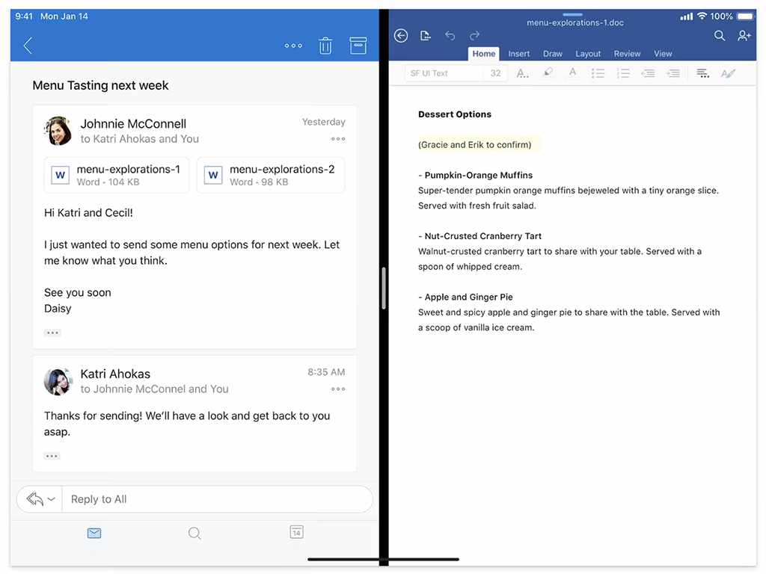The height and width of the screenshot is (574, 766).
Task: Switch to the Layout ribbon tab
Action: tap(588, 54)
